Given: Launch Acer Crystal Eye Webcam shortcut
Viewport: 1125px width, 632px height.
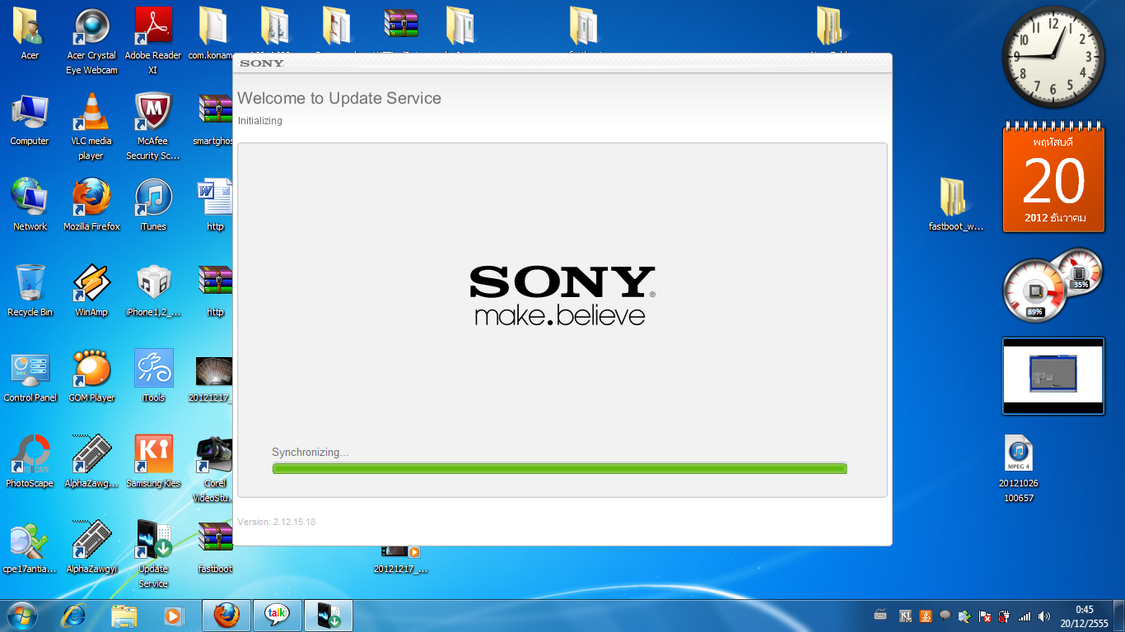Looking at the screenshot, I should (91, 41).
